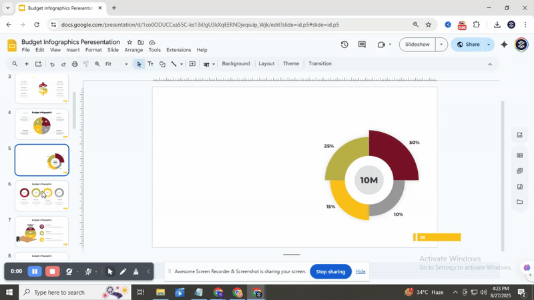Open version history clock icon
534x300 pixels.
[344, 45]
